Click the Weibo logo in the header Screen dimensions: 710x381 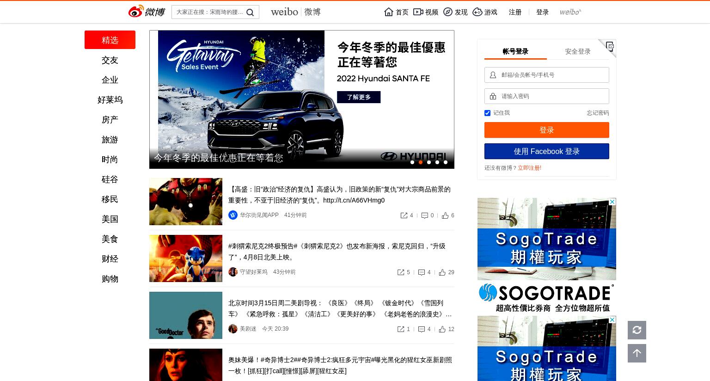click(x=146, y=12)
